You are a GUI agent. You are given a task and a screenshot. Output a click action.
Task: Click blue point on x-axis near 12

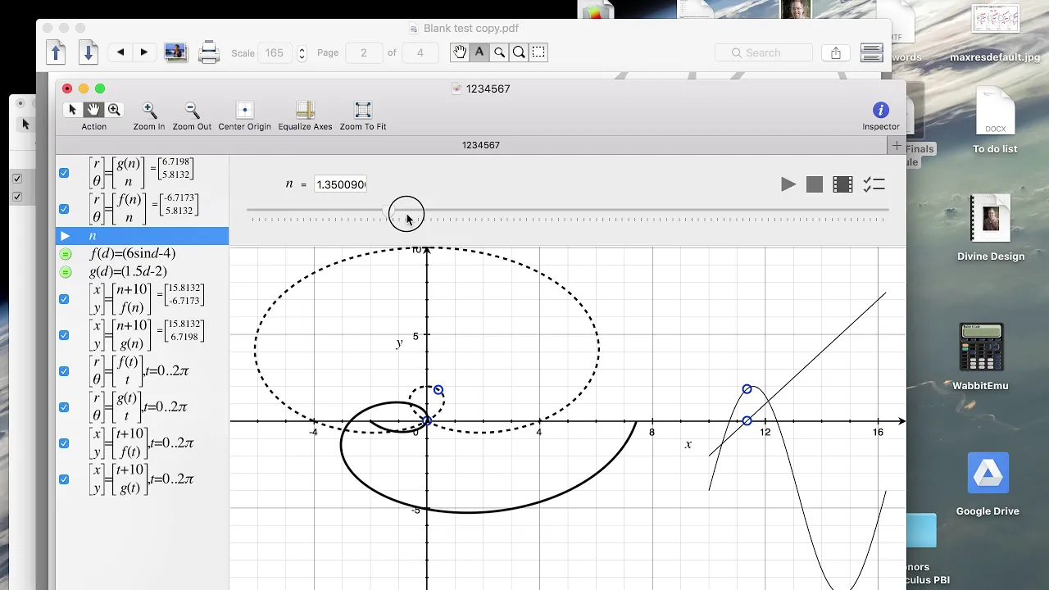[747, 420]
